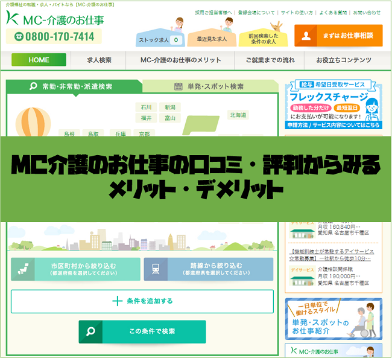Open the フレックスチャージ banner

pyautogui.click(x=334, y=104)
